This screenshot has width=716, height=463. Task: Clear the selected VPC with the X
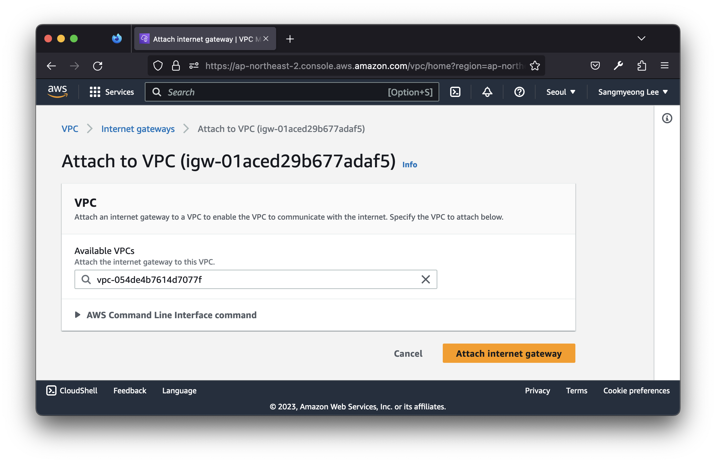[x=425, y=279]
